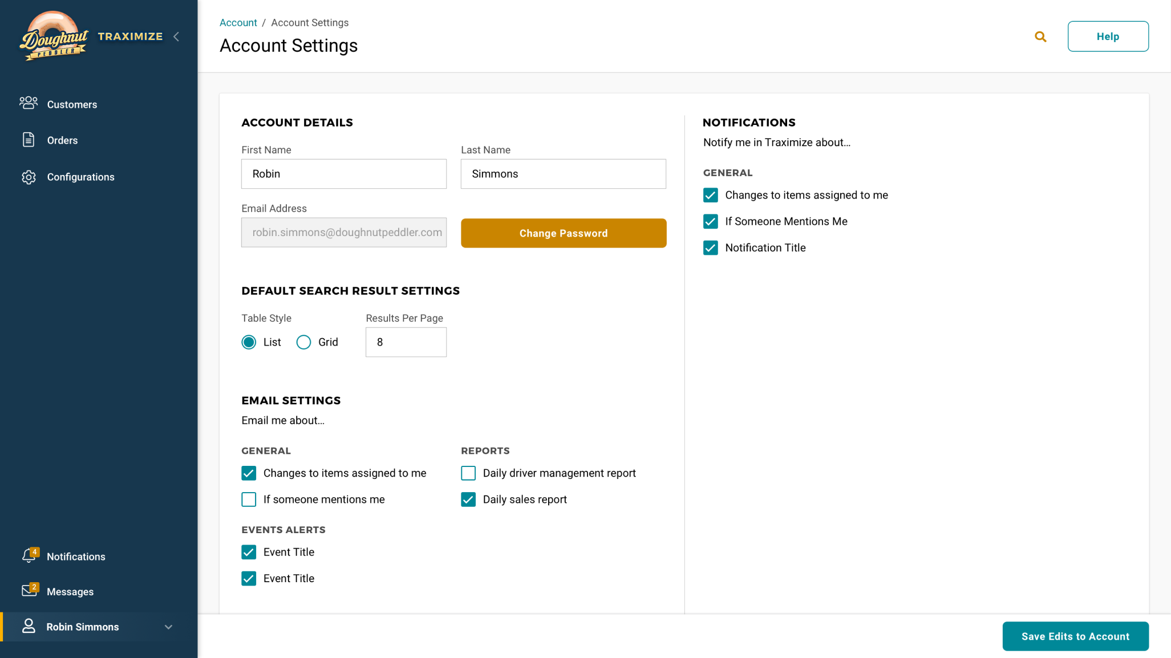1171x658 pixels.
Task: Click the Doughnut Peddler logo
Action: click(x=54, y=36)
